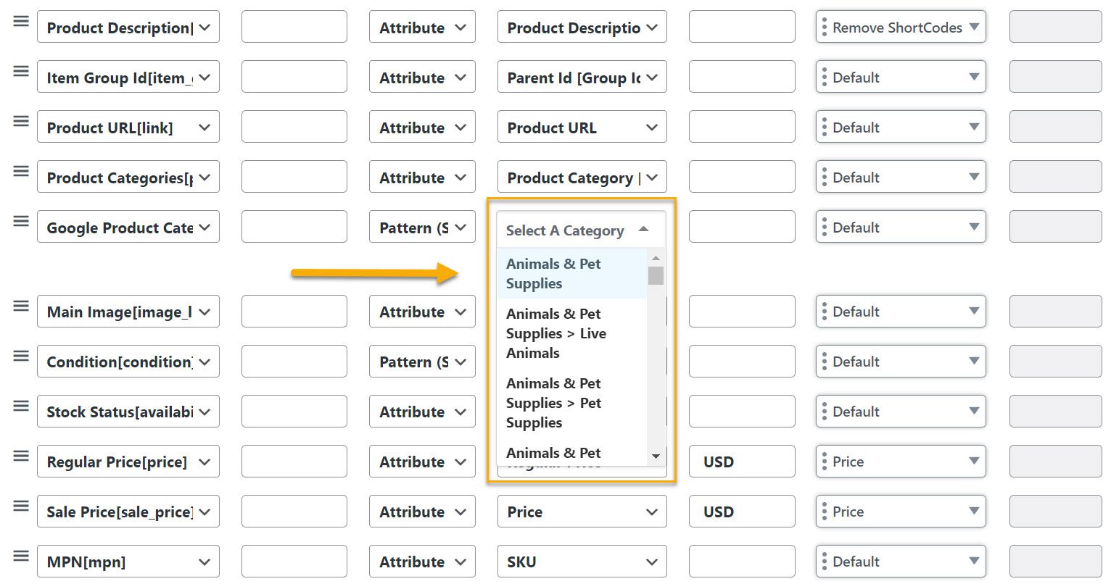Screen dimensions: 1111x584
Task: Click the prefix input beside Product Categories
Action: (x=294, y=178)
